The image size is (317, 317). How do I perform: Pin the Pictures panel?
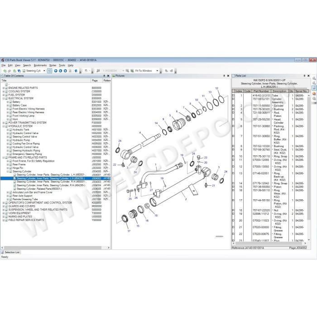pyautogui.click(x=224, y=76)
